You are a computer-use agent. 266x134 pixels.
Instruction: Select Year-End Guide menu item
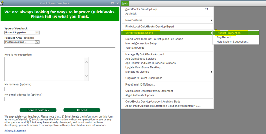(x=167, y=48)
